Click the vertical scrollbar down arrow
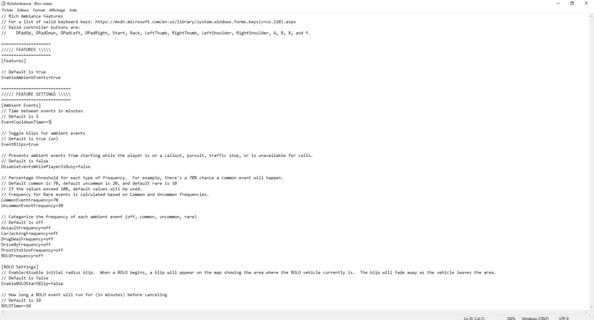The height and width of the screenshot is (320, 594). [591, 307]
